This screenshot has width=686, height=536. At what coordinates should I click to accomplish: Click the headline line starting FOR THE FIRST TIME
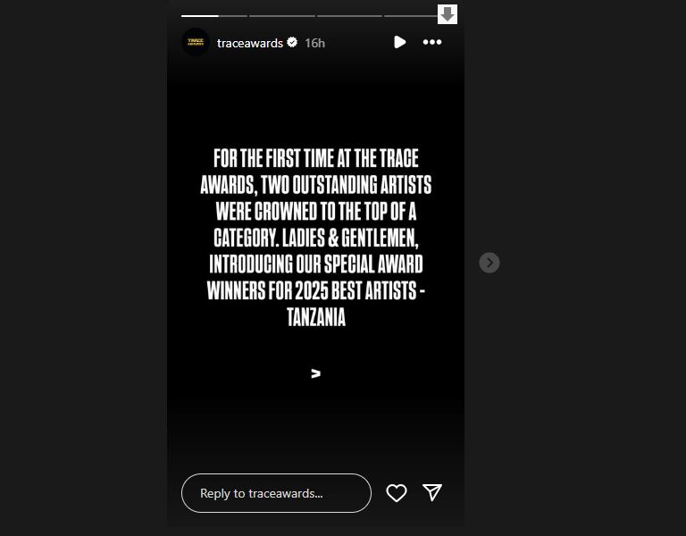(316, 158)
